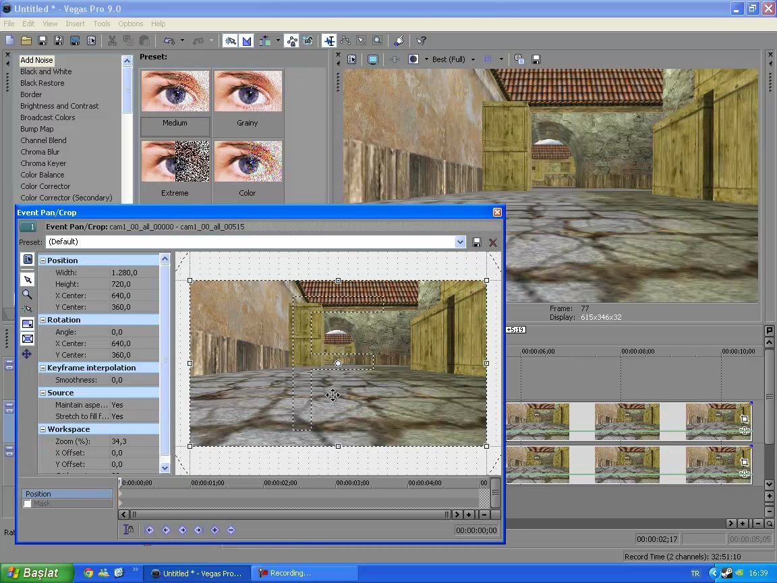The image size is (777, 583).
Task: Delete the Pan/Crop preset with the X button
Action: click(x=493, y=242)
